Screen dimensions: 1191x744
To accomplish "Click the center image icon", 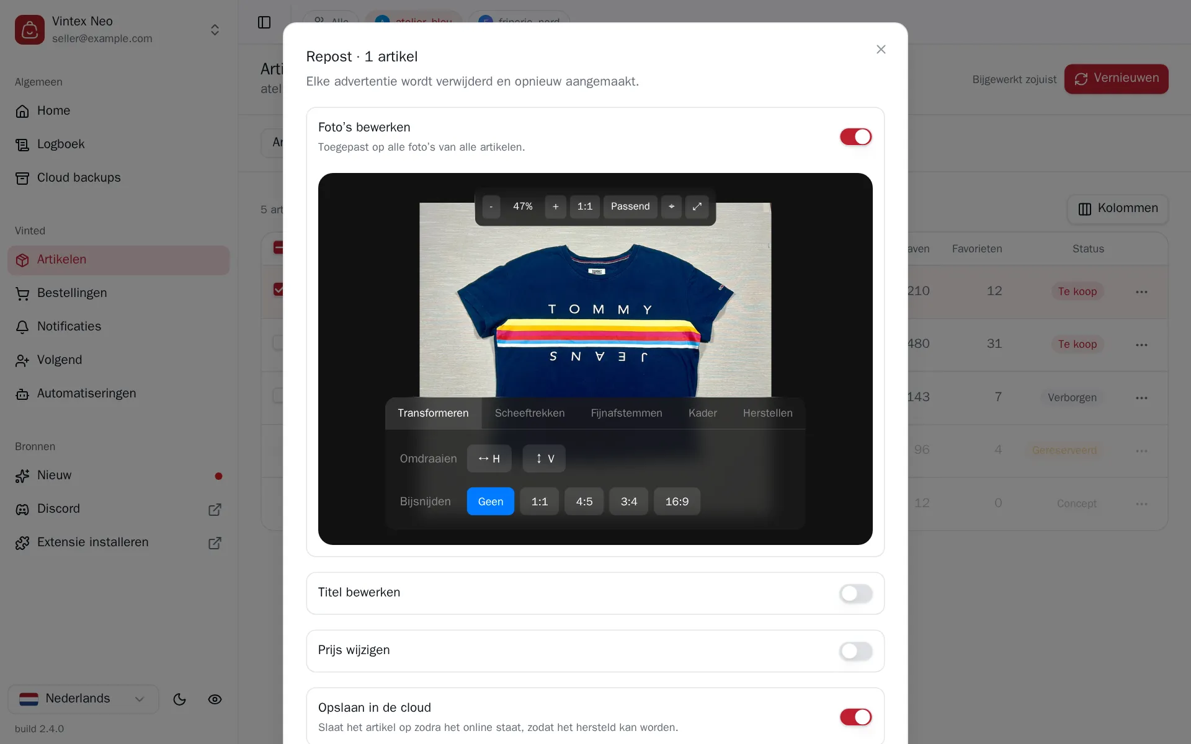I will point(671,206).
